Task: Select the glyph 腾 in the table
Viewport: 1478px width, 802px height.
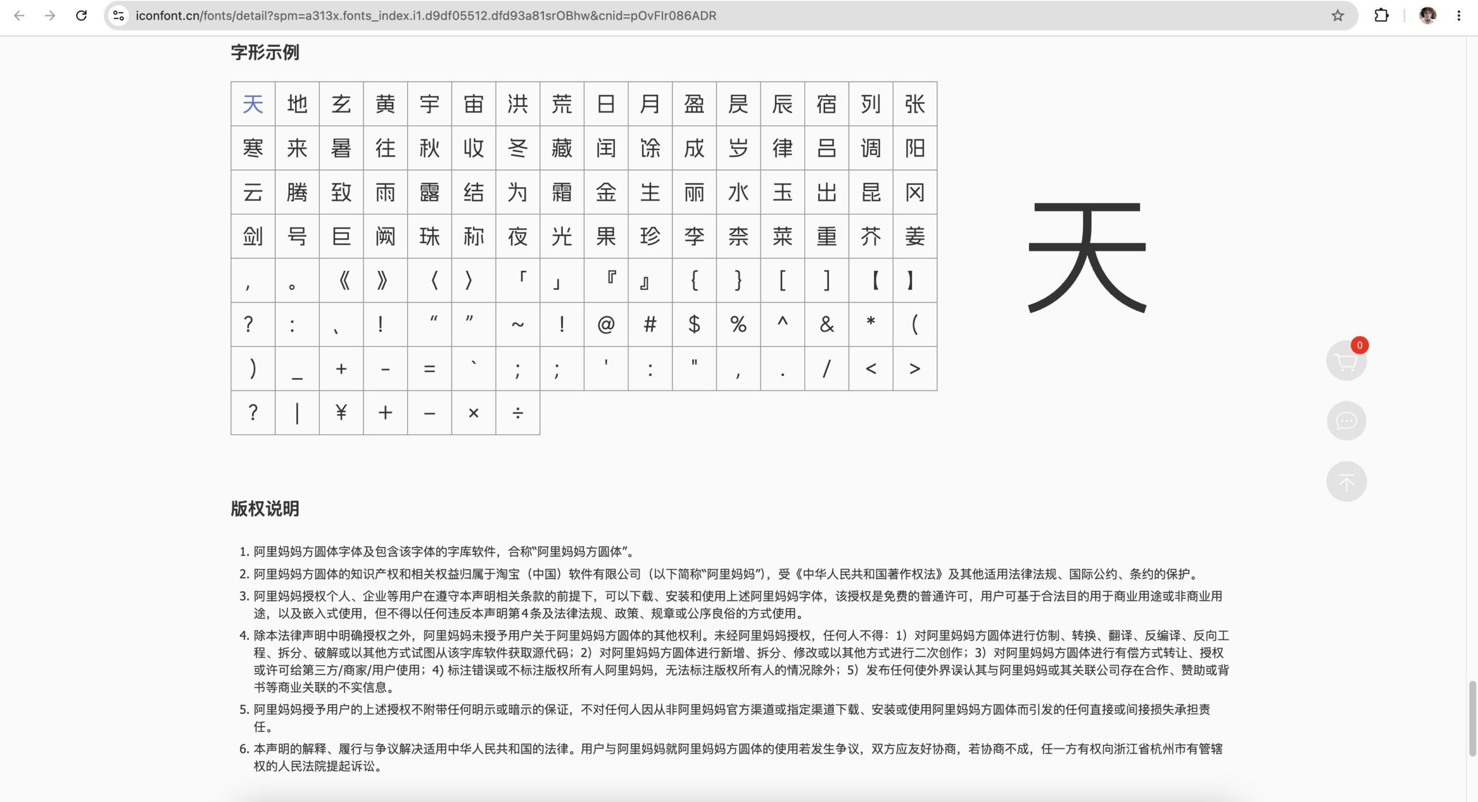Action: pyautogui.click(x=297, y=192)
